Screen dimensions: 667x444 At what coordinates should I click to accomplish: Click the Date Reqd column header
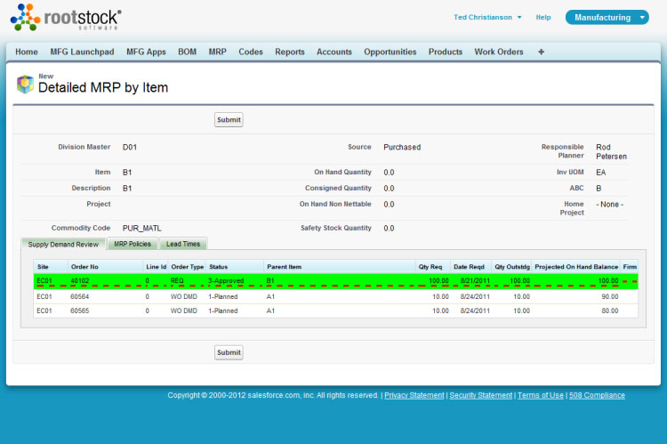click(x=470, y=267)
